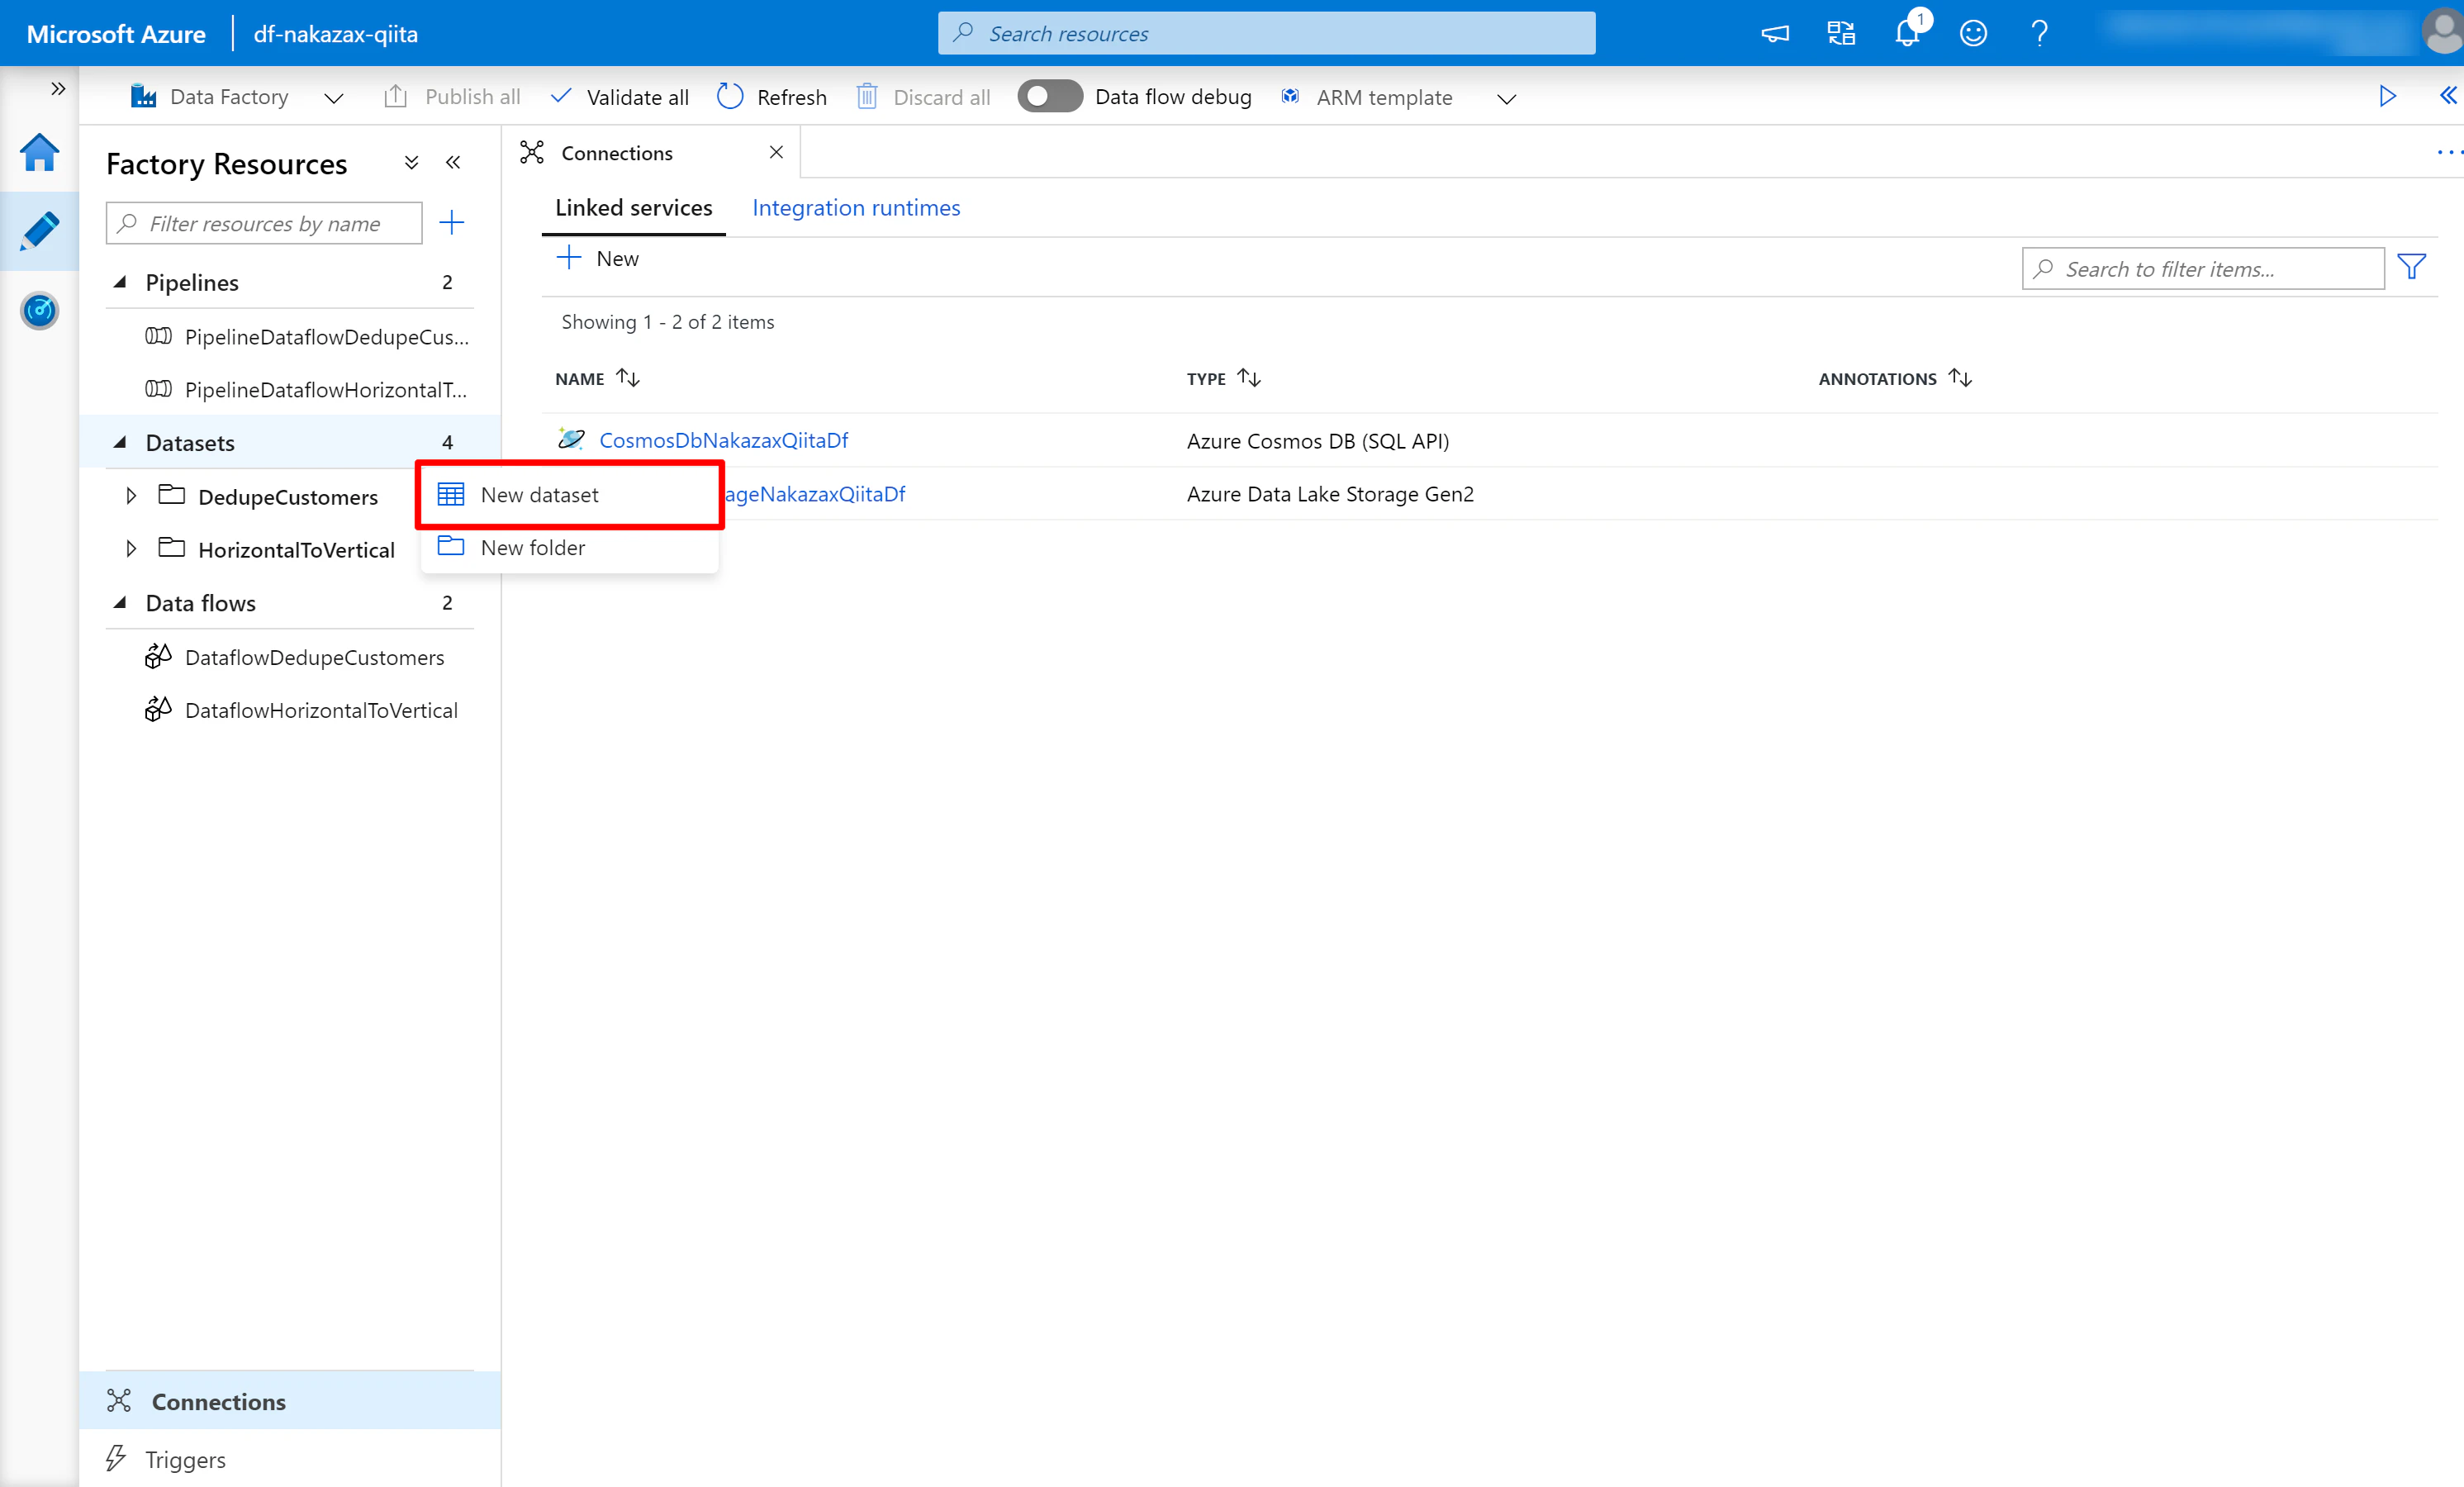Collapse the Datasets section

coord(121,442)
